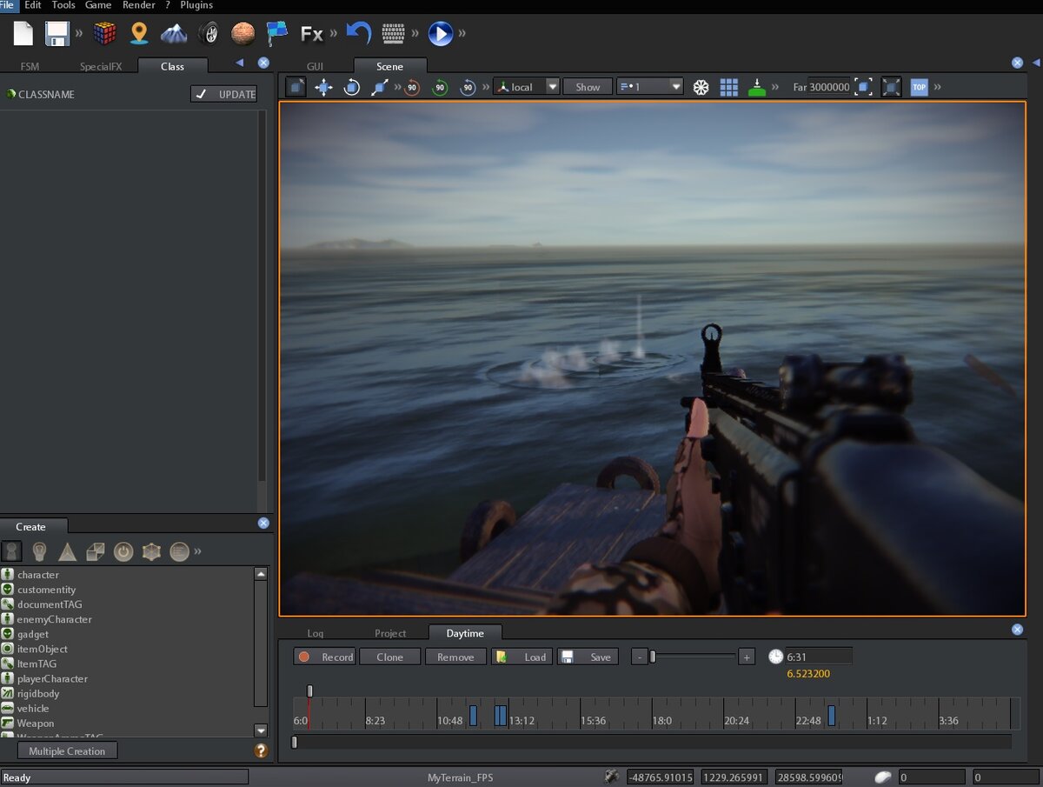Click the Record button in Daytime panel
The height and width of the screenshot is (787, 1043).
pyautogui.click(x=324, y=657)
